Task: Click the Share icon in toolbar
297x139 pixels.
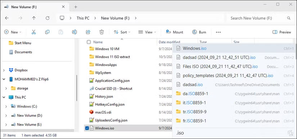Action: click(88, 32)
